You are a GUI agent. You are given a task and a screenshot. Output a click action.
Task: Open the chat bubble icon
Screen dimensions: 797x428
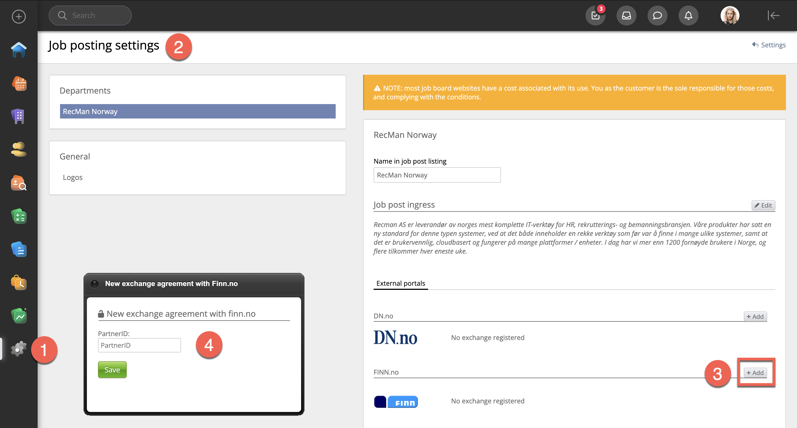[658, 16]
